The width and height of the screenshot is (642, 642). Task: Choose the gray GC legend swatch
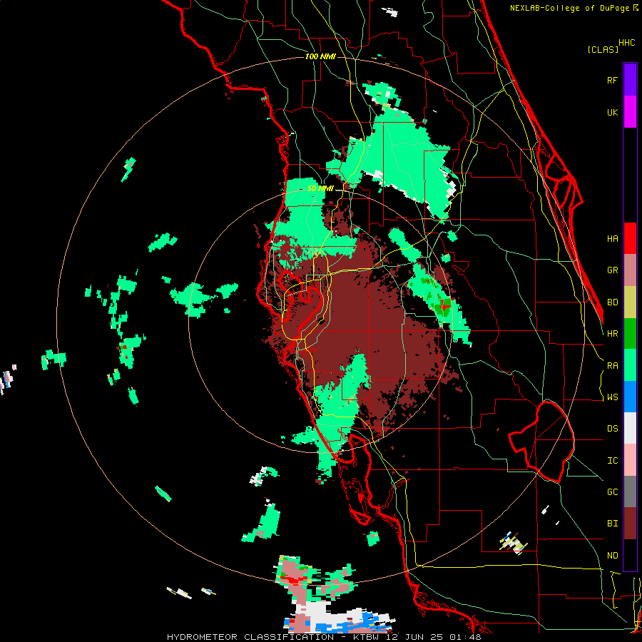click(630, 491)
